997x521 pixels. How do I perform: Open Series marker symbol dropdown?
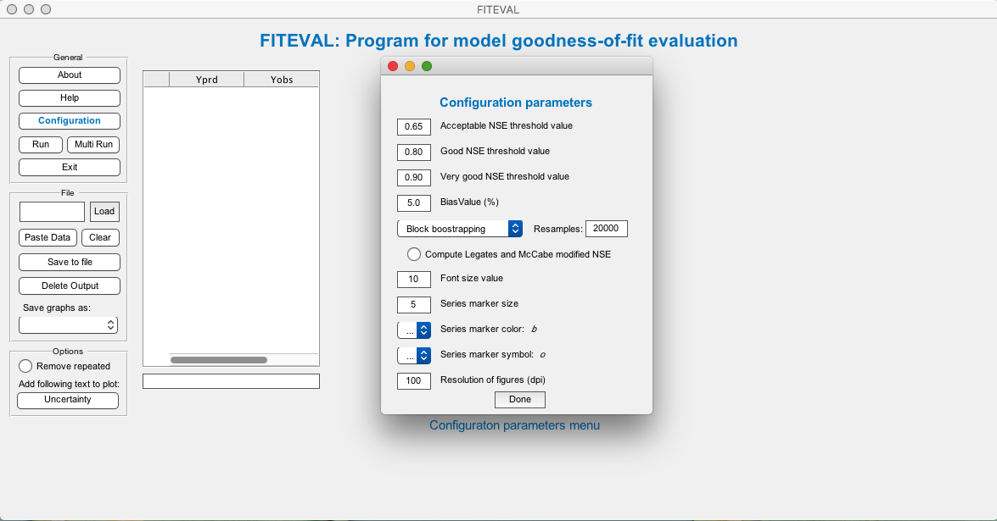[414, 355]
